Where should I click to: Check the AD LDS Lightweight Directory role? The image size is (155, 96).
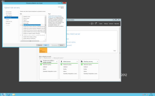tap(23, 30)
